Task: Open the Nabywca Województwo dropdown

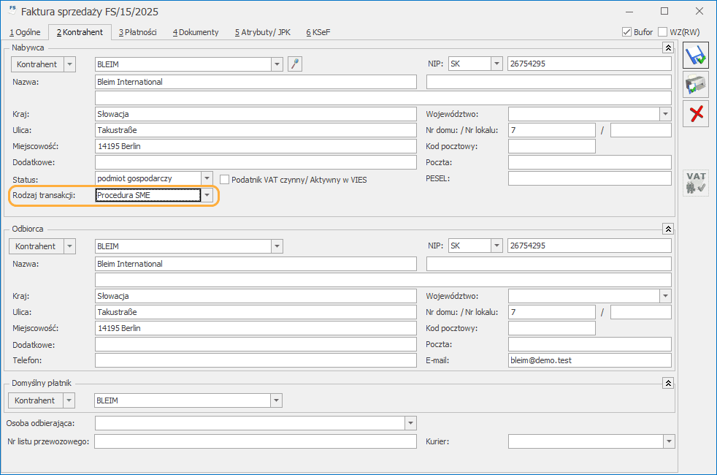Action: click(x=666, y=114)
